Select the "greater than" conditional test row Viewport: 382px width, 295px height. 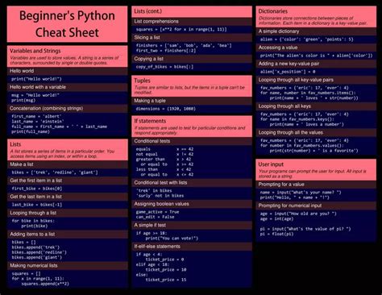[164, 160]
